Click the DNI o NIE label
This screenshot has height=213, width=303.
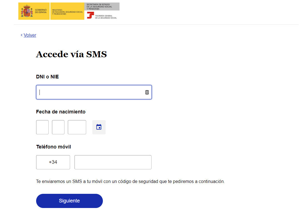pyautogui.click(x=48, y=77)
